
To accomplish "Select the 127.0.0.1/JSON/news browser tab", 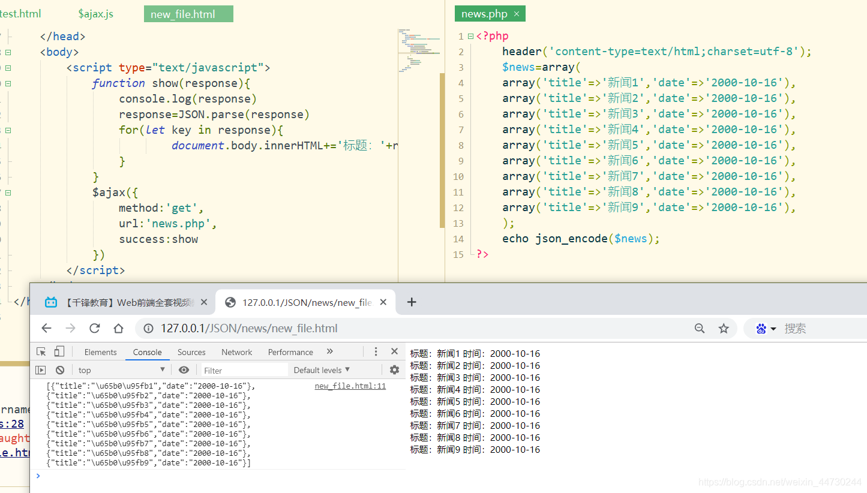I will [x=306, y=302].
